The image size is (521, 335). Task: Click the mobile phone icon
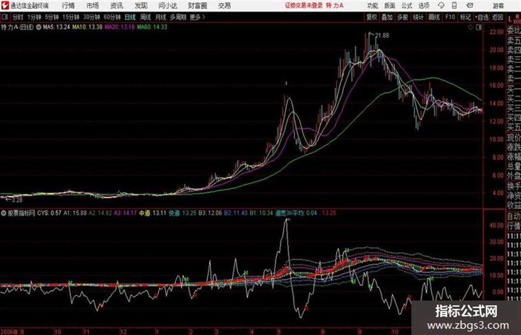point(454,6)
